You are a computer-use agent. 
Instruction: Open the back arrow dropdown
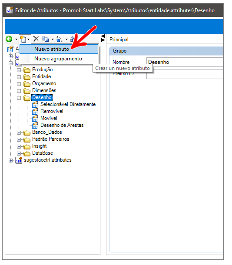pos(16,40)
